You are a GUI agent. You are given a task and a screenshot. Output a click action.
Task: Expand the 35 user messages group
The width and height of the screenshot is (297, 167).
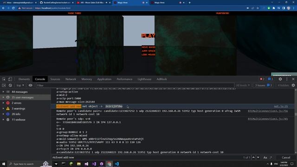[3, 97]
